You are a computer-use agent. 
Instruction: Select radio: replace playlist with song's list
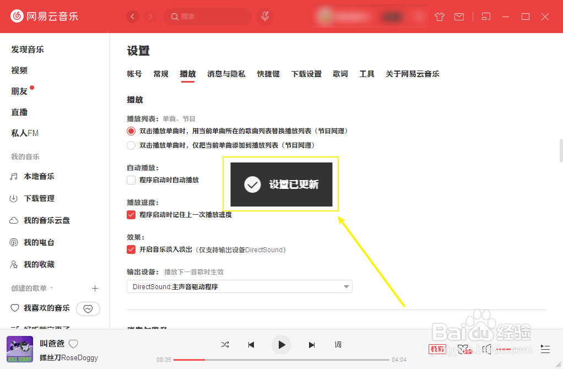(x=131, y=131)
